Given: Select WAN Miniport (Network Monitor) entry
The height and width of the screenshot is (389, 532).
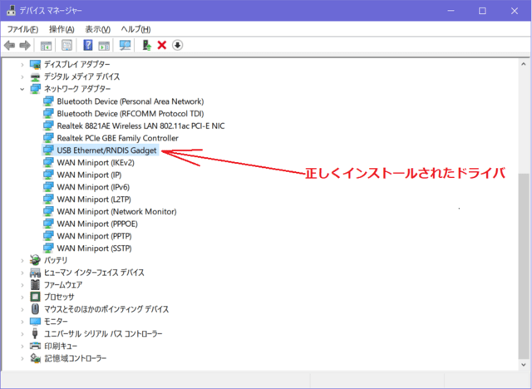Looking at the screenshot, I should [116, 211].
